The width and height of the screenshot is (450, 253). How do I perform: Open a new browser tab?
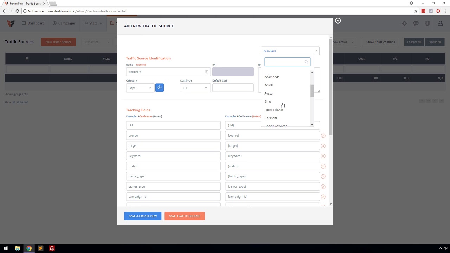(x=53, y=4)
